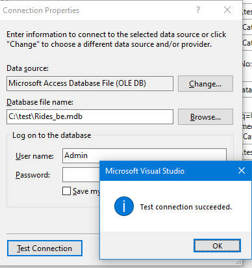Click the Database file name input field
Screen dimensions: 252x268
click(x=90, y=116)
